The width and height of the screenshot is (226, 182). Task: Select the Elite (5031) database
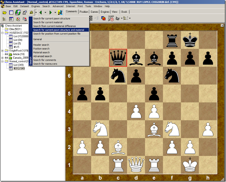click(x=16, y=29)
